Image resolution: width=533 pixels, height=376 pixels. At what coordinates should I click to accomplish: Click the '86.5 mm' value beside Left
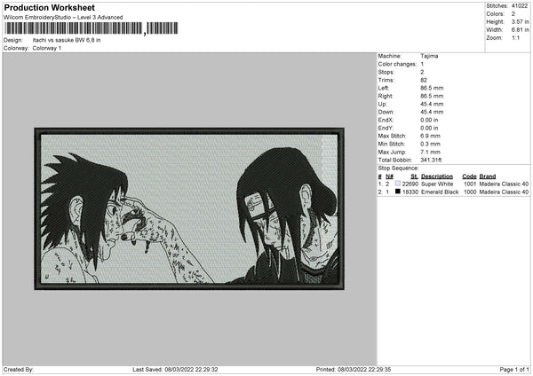[432, 88]
